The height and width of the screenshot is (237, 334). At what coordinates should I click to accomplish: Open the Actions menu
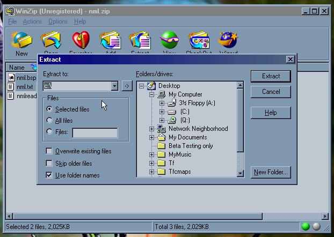pos(32,21)
